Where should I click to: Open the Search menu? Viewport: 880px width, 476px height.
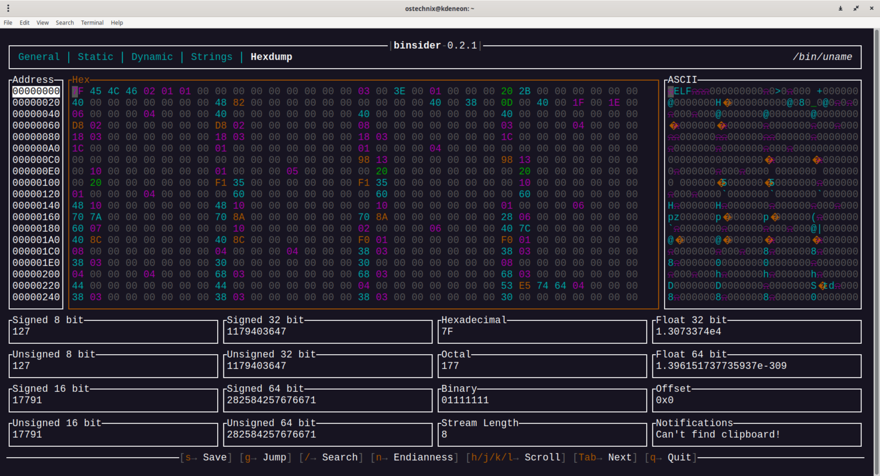click(65, 22)
